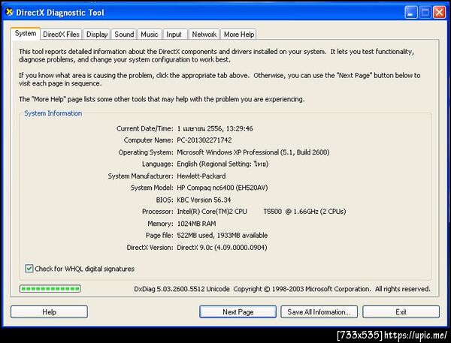The image size is (451, 343).
Task: Click the computer name PC-201302271742
Action: point(204,140)
